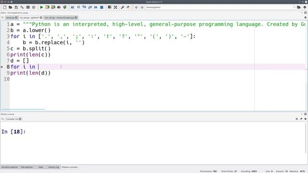The height and width of the screenshot is (173, 308).
Task: Click the editor horizontal scrollbar
Action: tap(23, 109)
